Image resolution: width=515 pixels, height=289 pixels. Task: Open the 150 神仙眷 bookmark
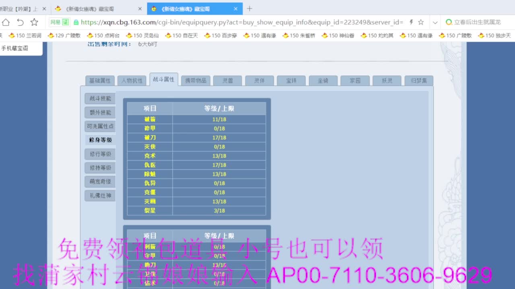coord(338,35)
